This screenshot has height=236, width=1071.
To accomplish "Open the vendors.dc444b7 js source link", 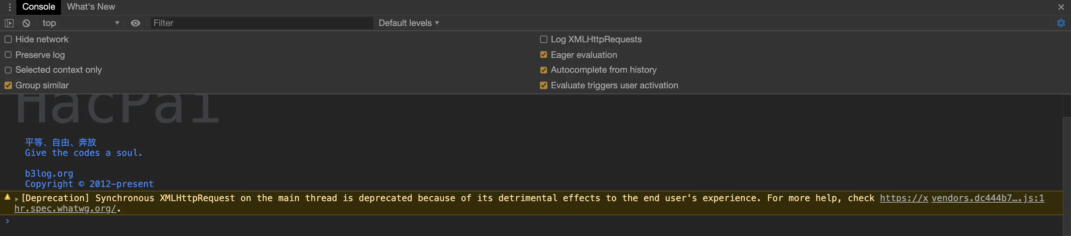I will [x=987, y=198].
